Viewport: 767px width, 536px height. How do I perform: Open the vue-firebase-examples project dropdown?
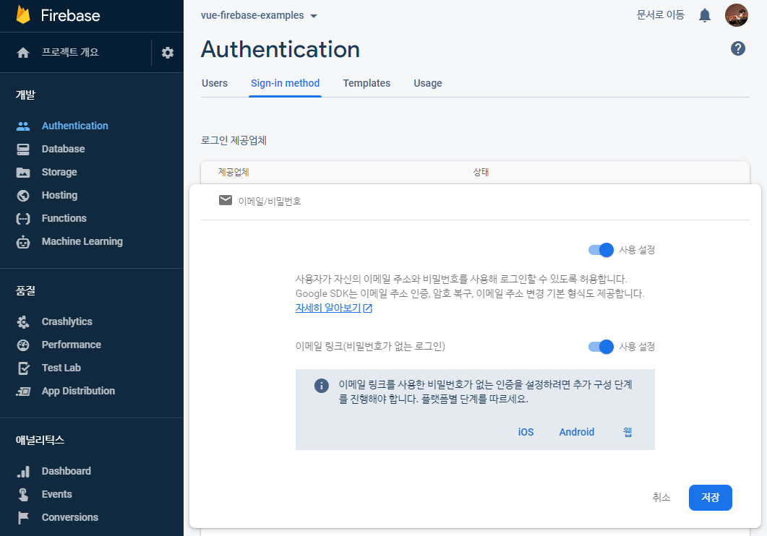(x=259, y=16)
